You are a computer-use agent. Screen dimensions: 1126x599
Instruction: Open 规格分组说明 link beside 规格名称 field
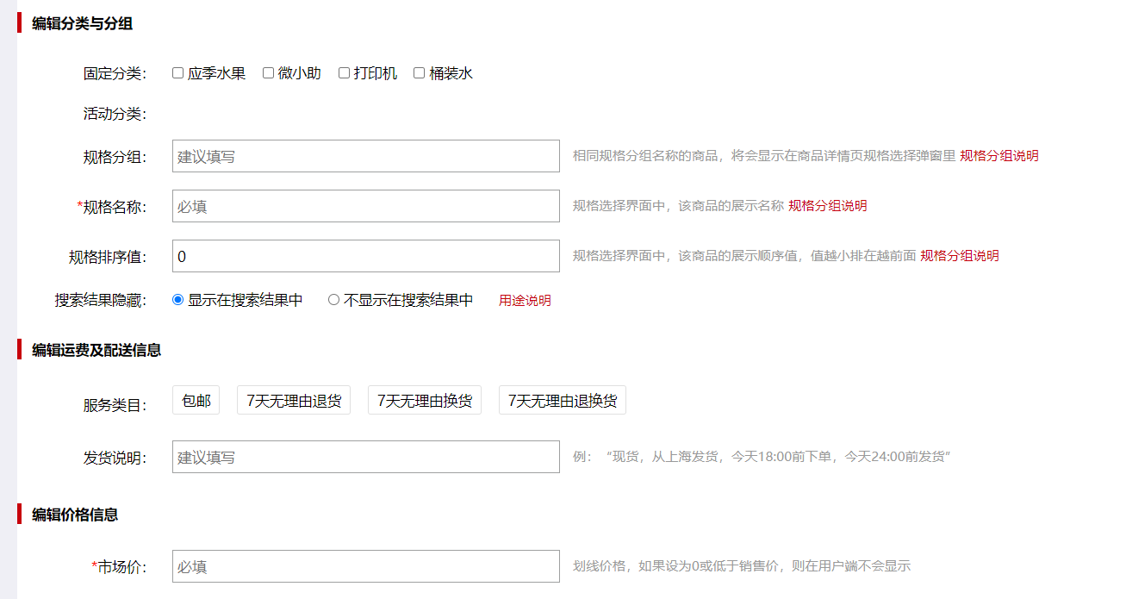pos(828,206)
